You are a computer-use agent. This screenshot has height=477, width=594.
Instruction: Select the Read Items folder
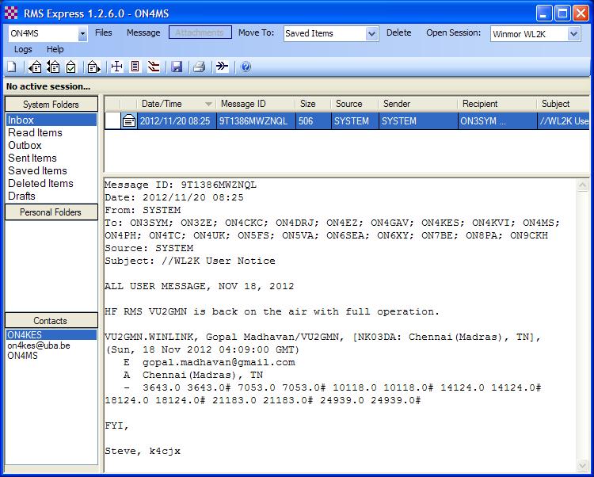pos(51,132)
